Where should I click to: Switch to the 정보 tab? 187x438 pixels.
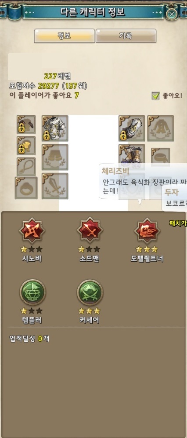[65, 36]
